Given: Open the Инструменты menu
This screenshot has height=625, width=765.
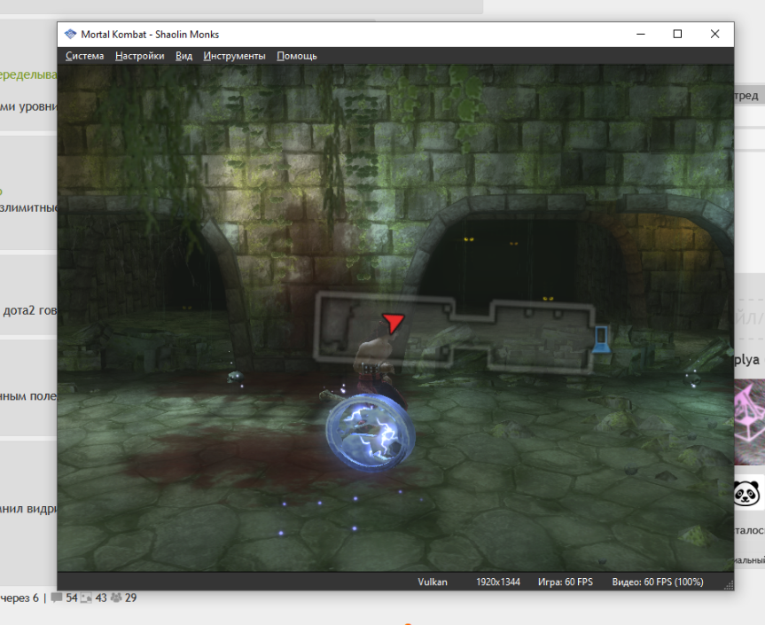Looking at the screenshot, I should (x=234, y=56).
